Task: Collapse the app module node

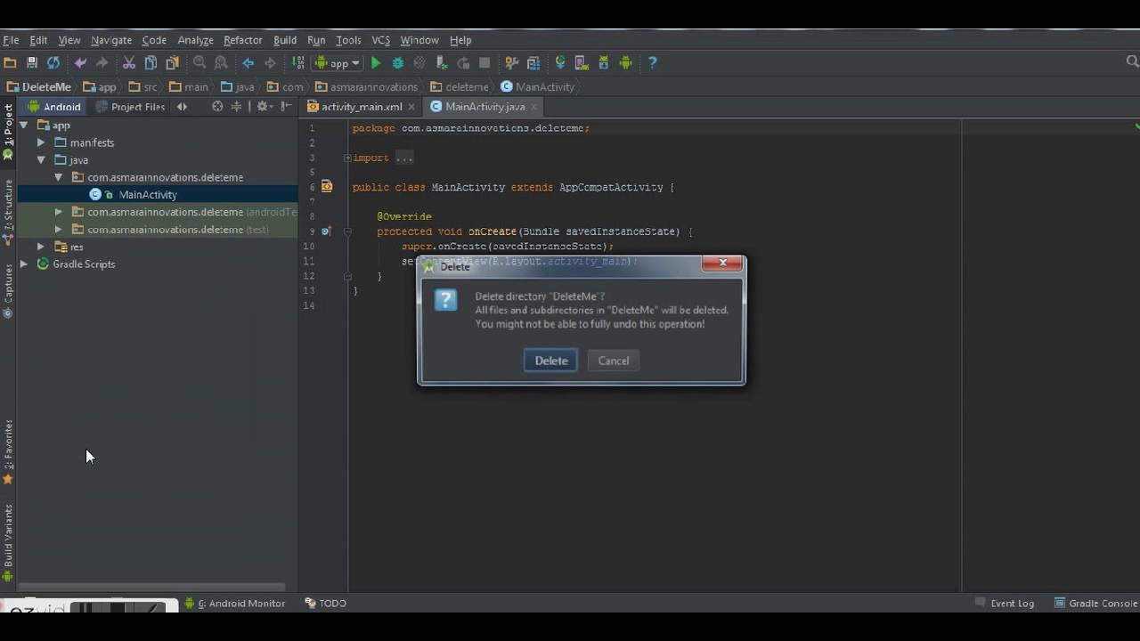Action: point(24,126)
